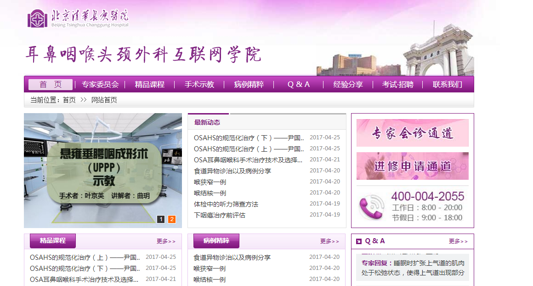Open the 首页 navigation menu item
The height and width of the screenshot is (286, 533).
coord(51,85)
